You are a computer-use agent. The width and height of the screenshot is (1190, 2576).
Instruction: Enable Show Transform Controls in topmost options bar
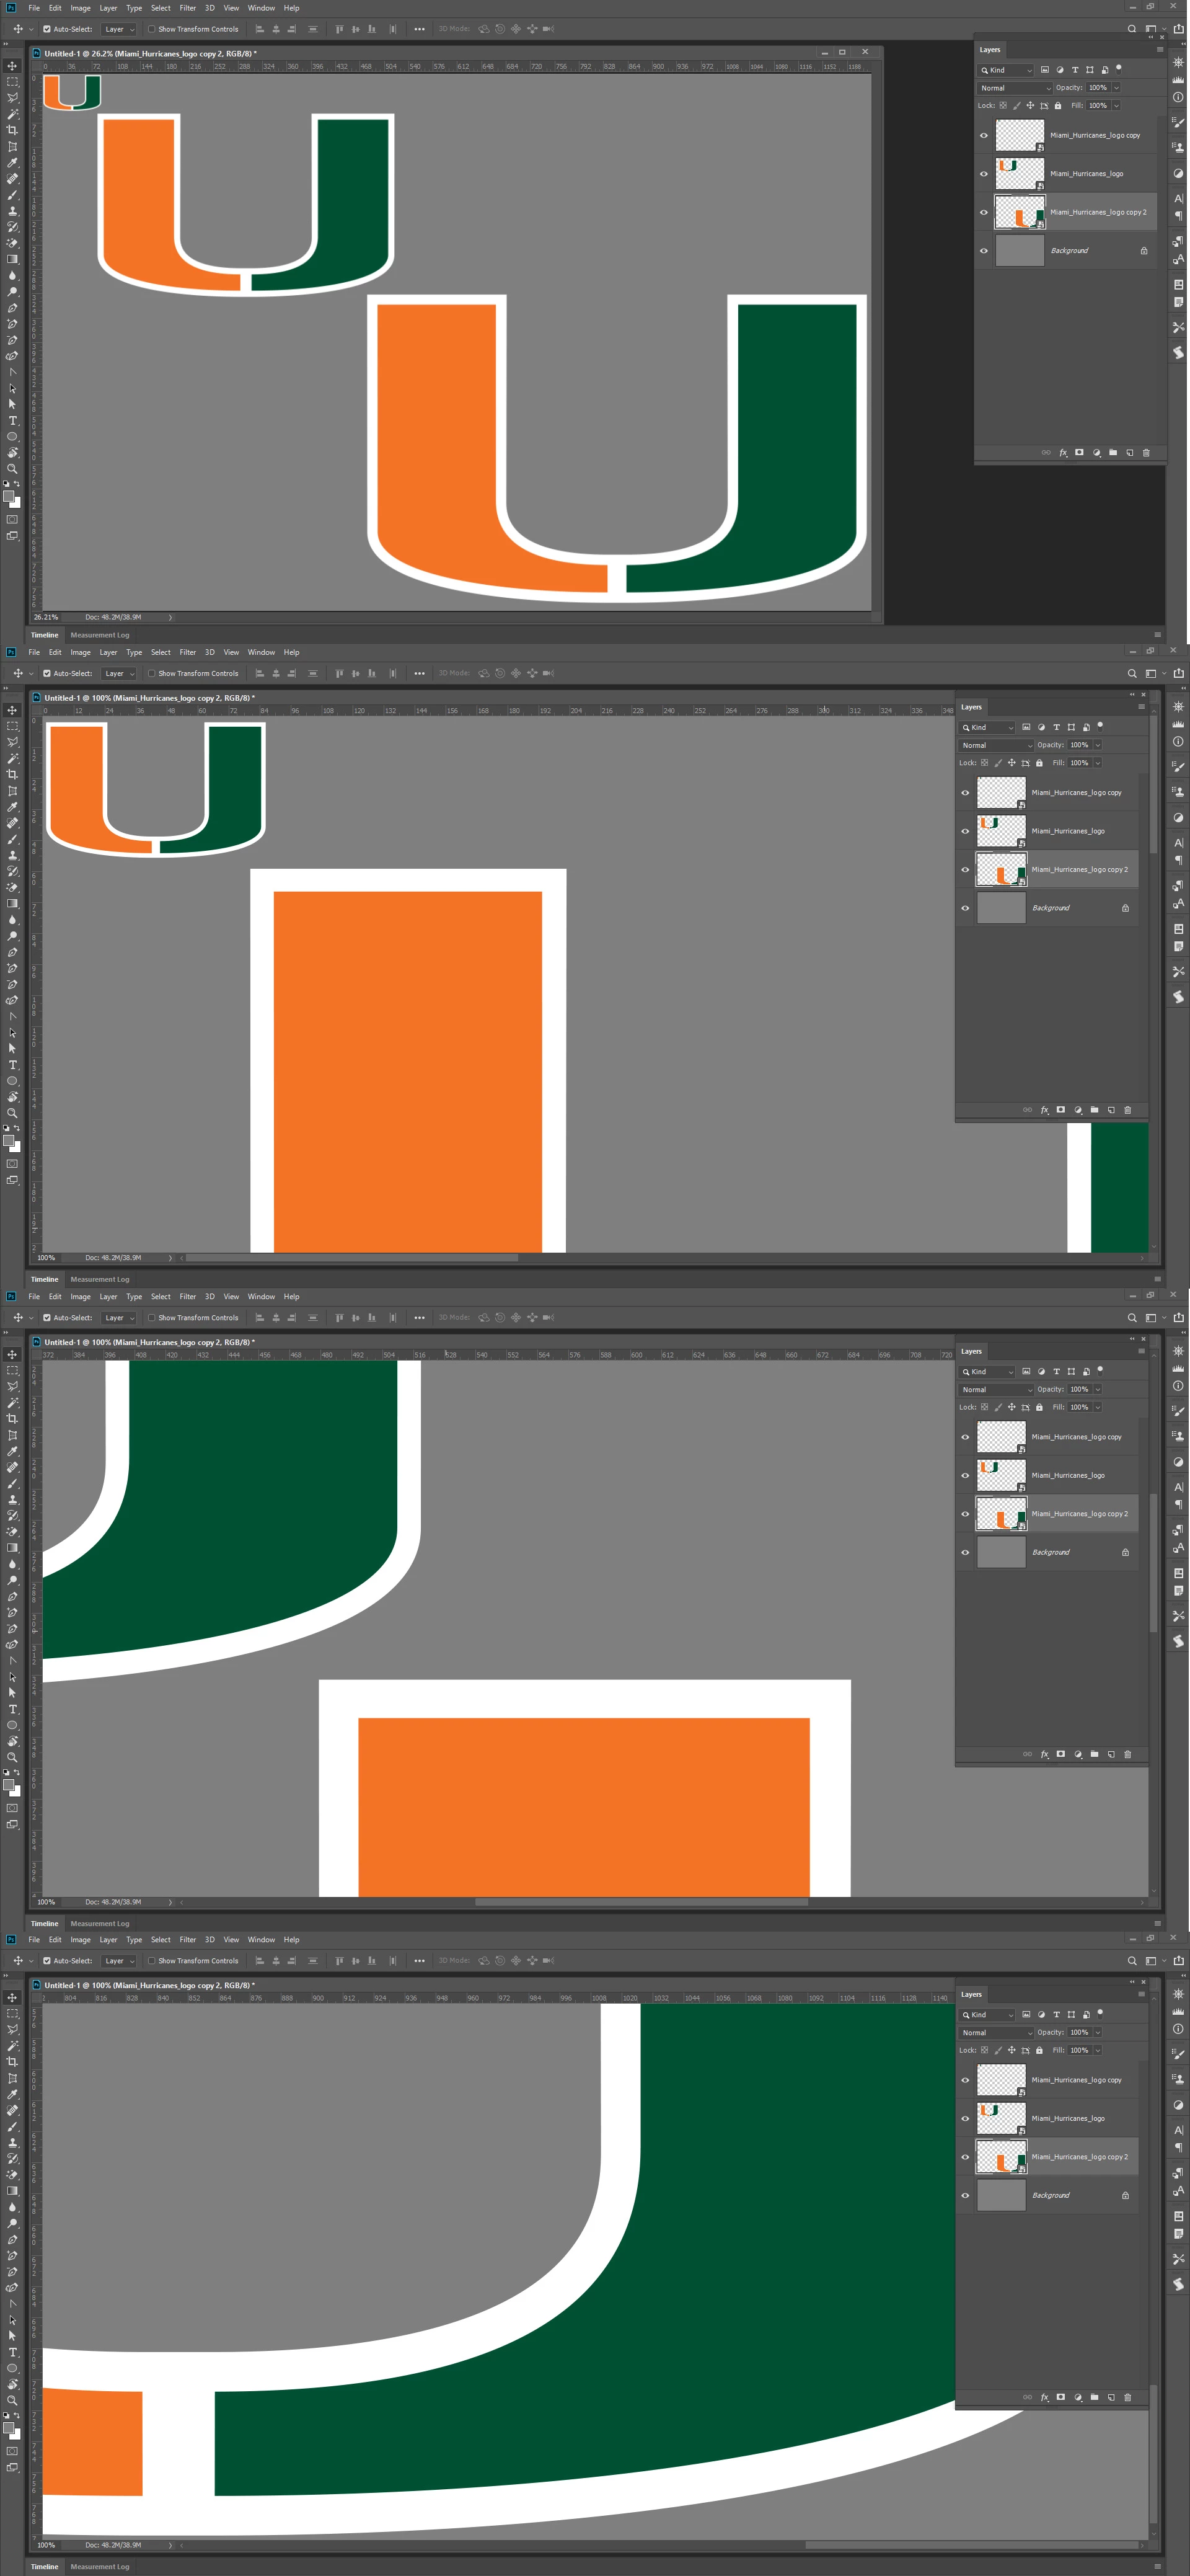[152, 29]
